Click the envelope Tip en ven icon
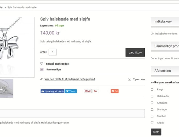179x137 pixels. pyautogui.click(x=129, y=79)
